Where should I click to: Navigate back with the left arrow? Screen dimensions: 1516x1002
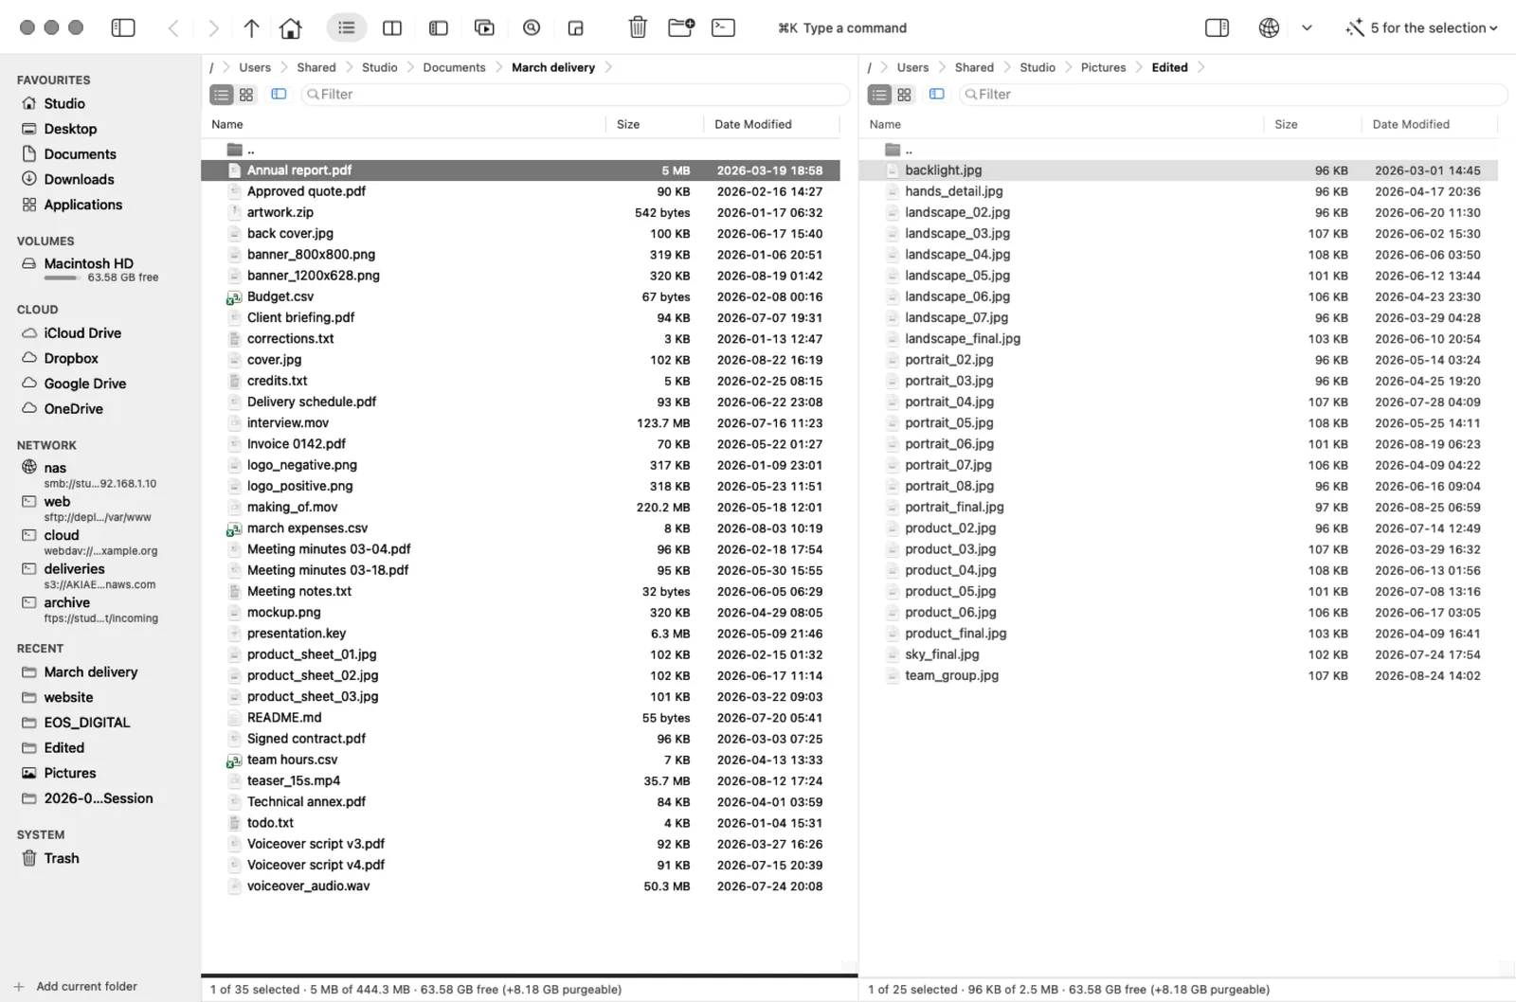click(x=173, y=28)
